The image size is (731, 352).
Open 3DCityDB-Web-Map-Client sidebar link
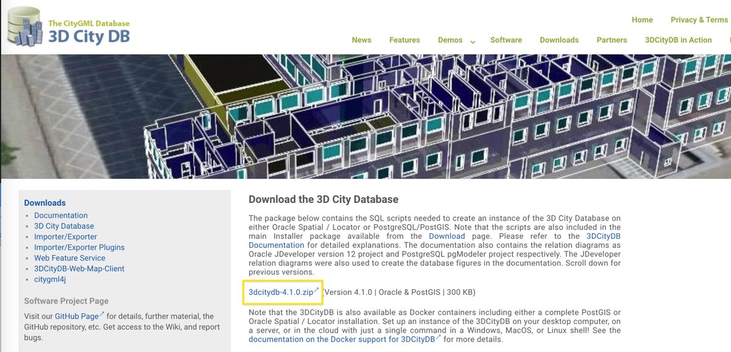point(79,269)
